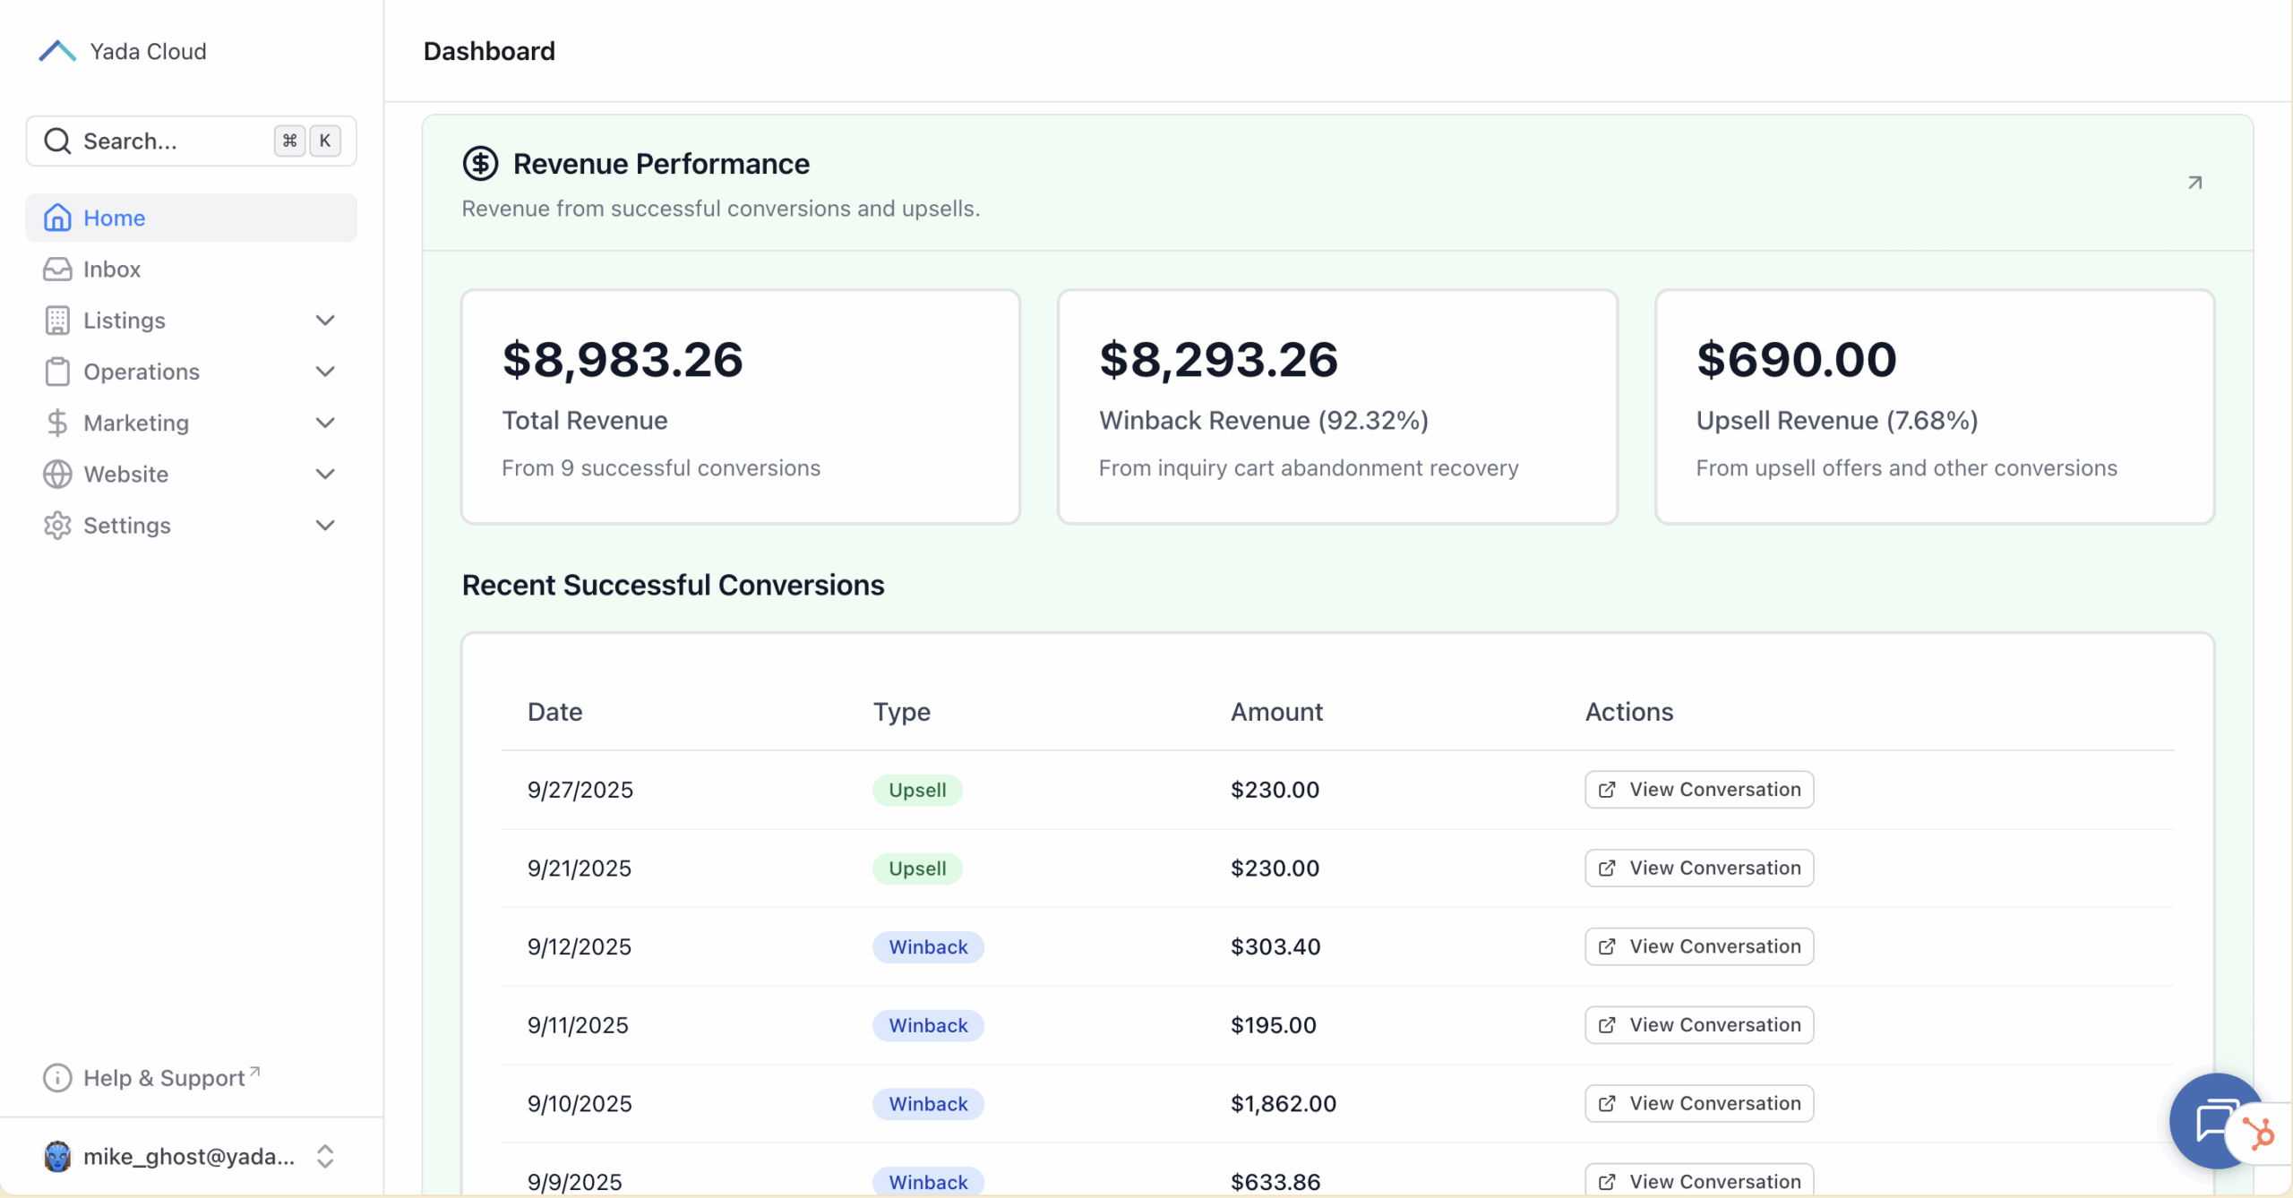Screen dimensions: 2293x1198
Task: Open the arrow icon in Revenue Performance header
Action: tap(2194, 183)
